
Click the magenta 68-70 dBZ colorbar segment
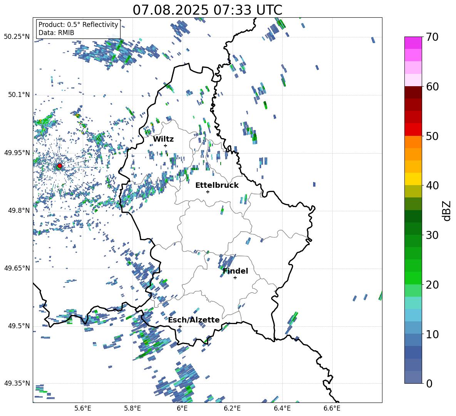coord(413,43)
